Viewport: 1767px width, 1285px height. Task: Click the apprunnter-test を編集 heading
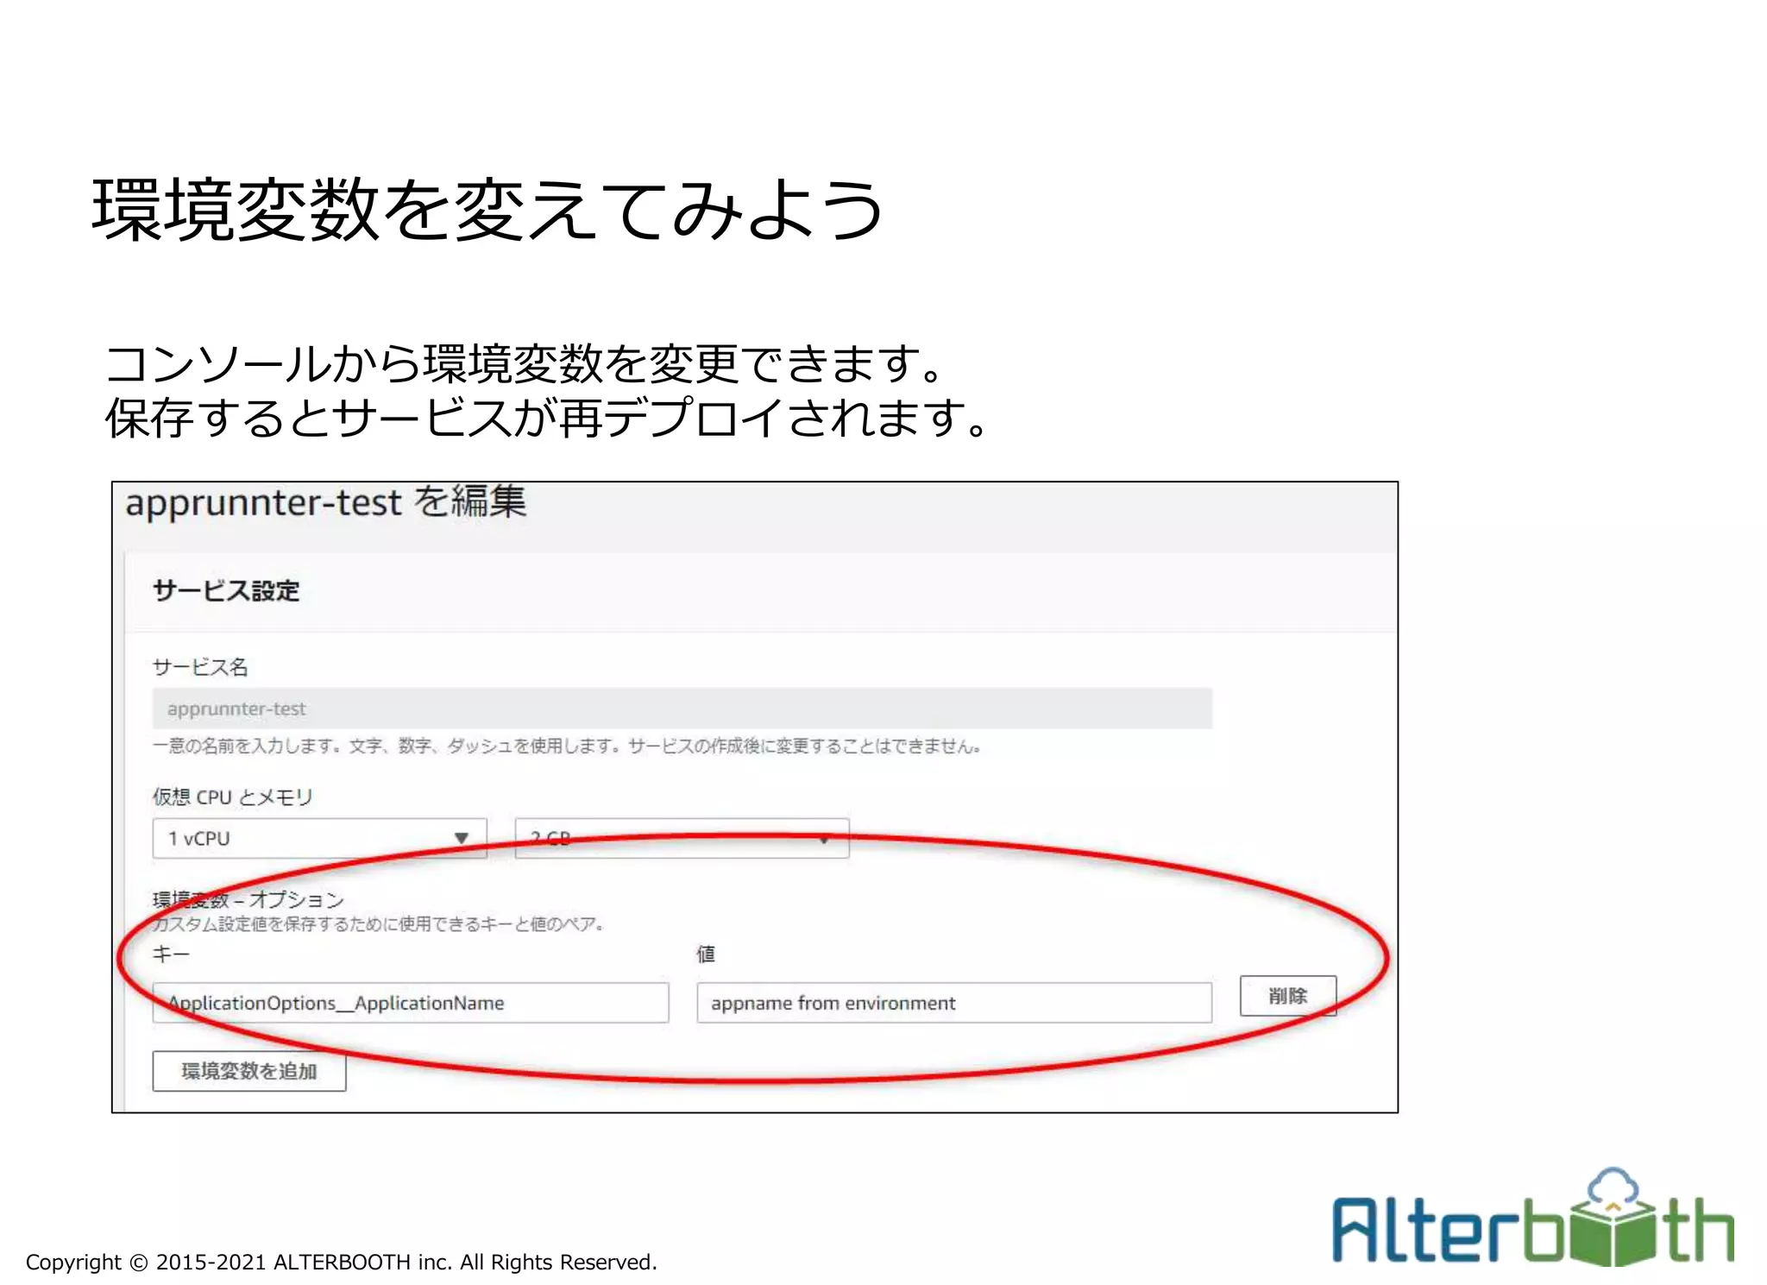[325, 502]
